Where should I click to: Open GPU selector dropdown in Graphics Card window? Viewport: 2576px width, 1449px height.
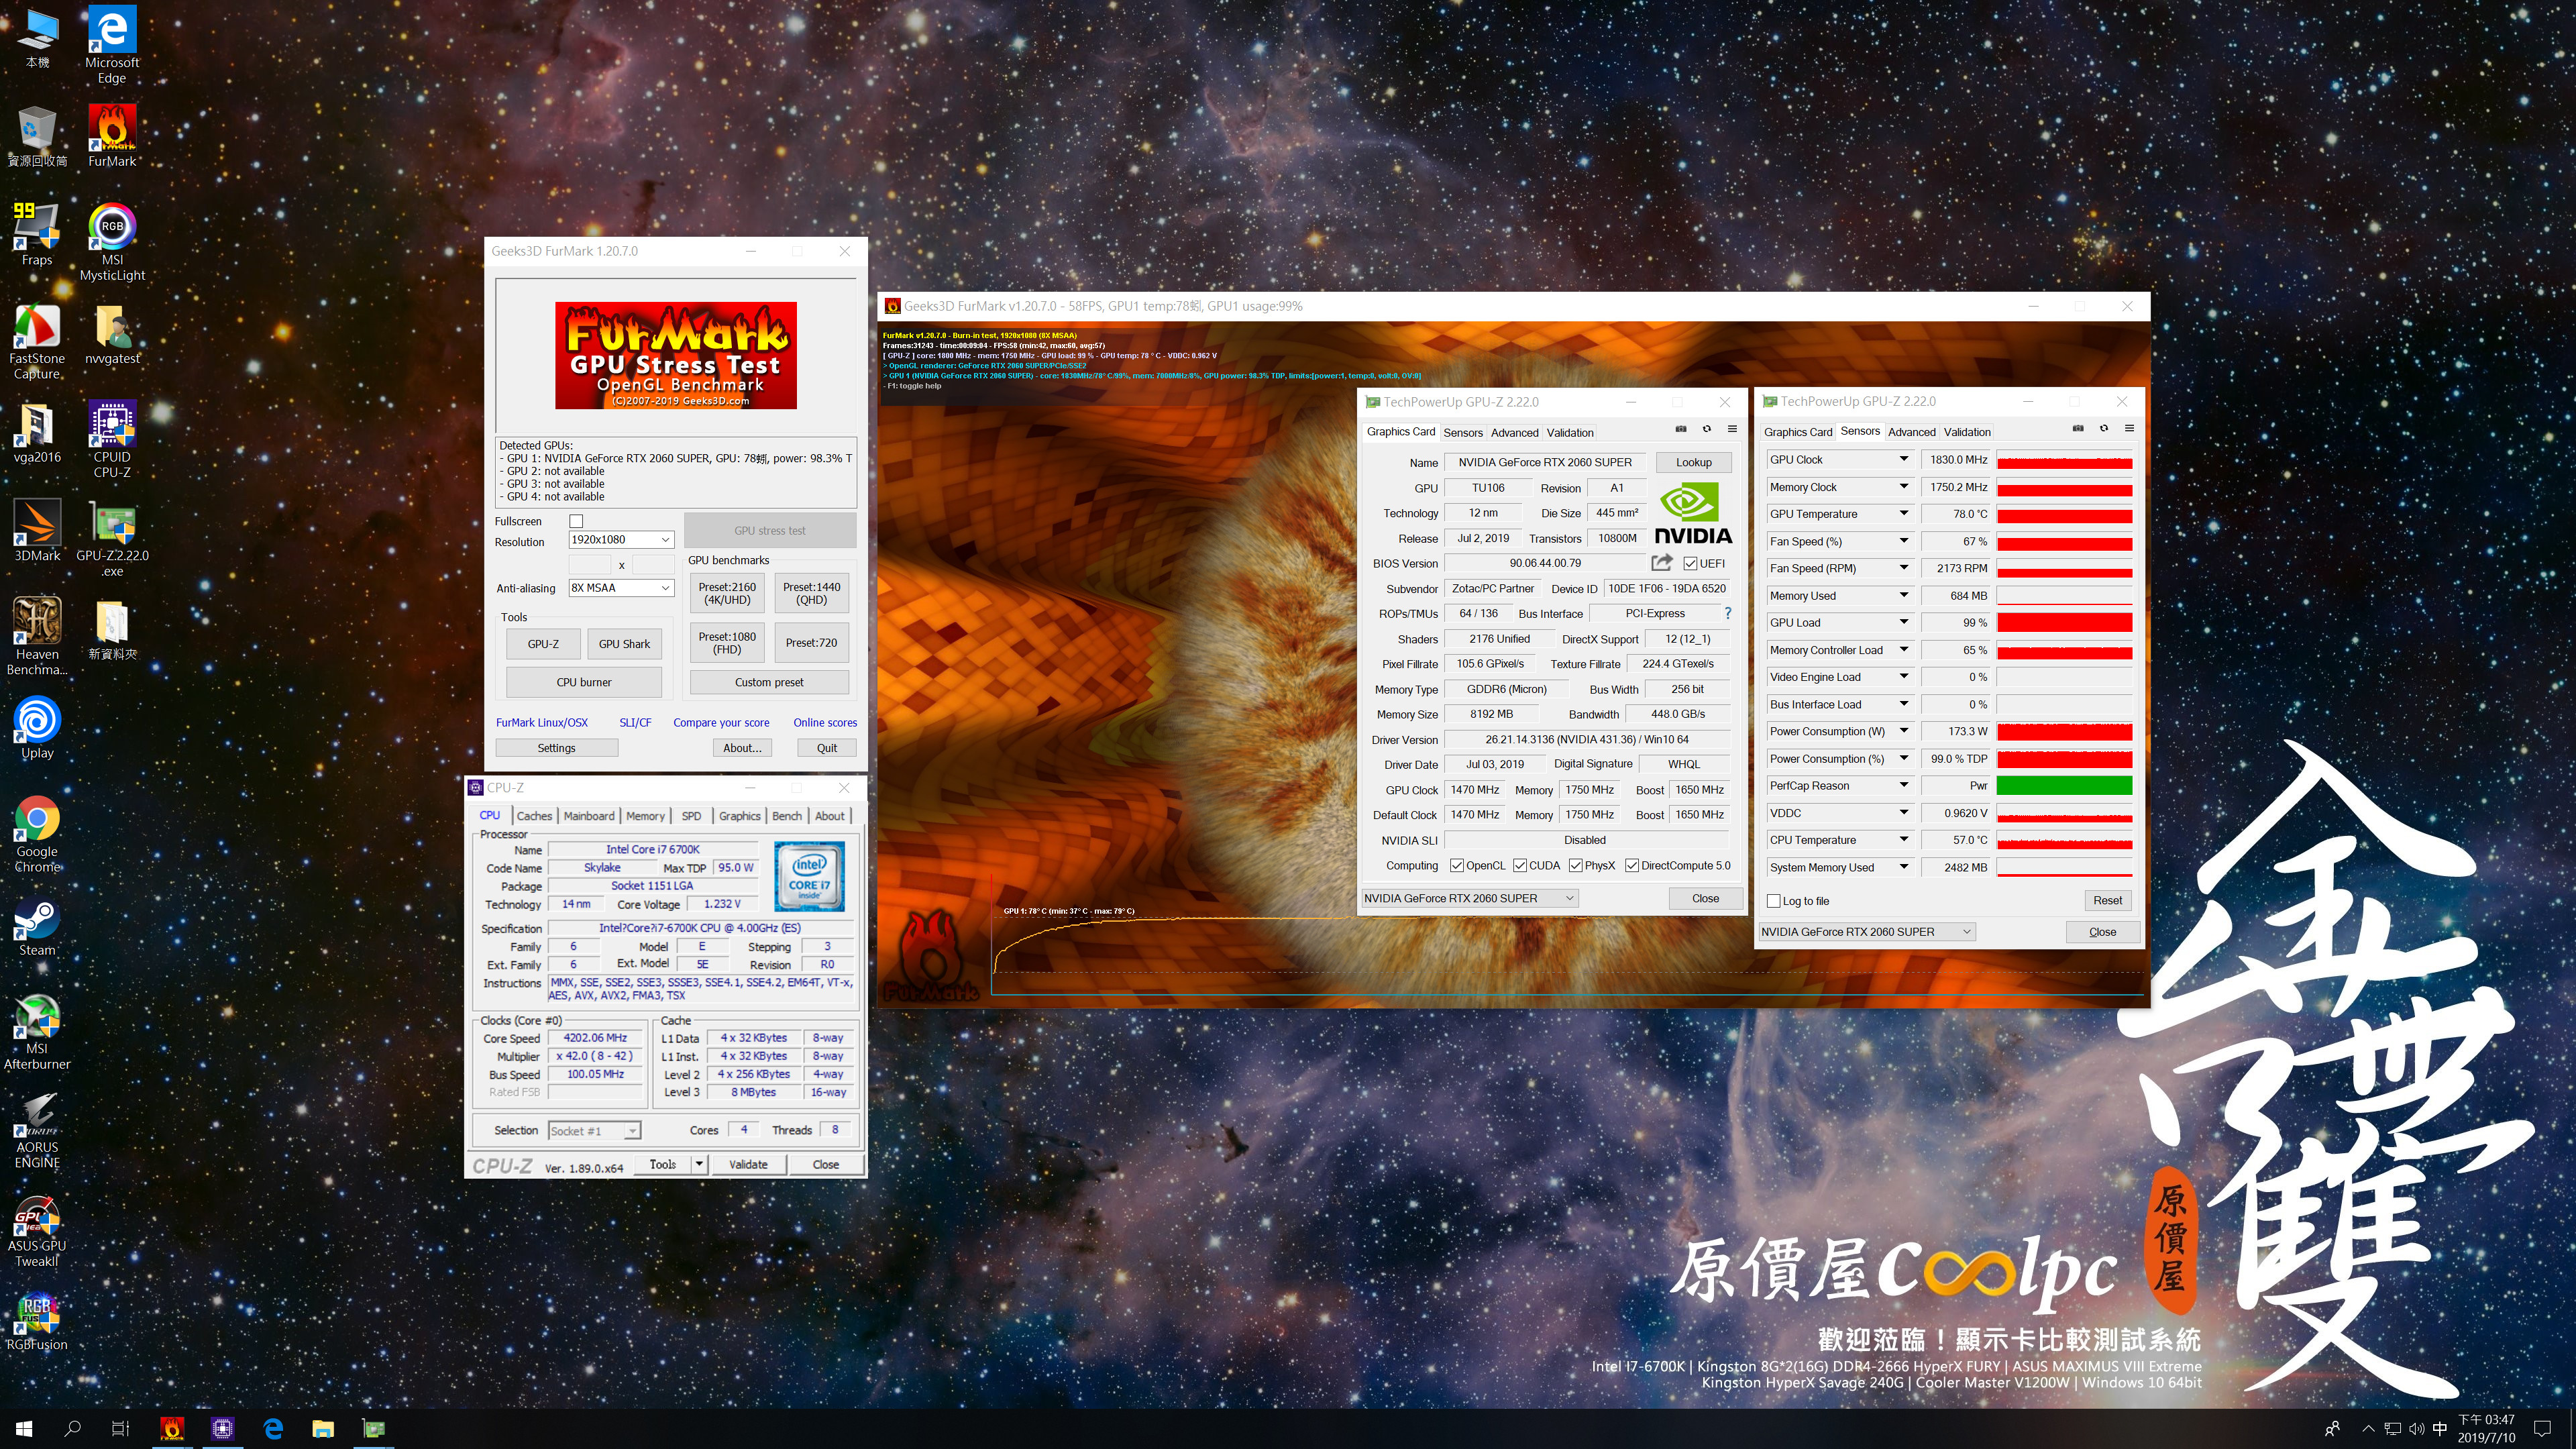pos(1469,898)
